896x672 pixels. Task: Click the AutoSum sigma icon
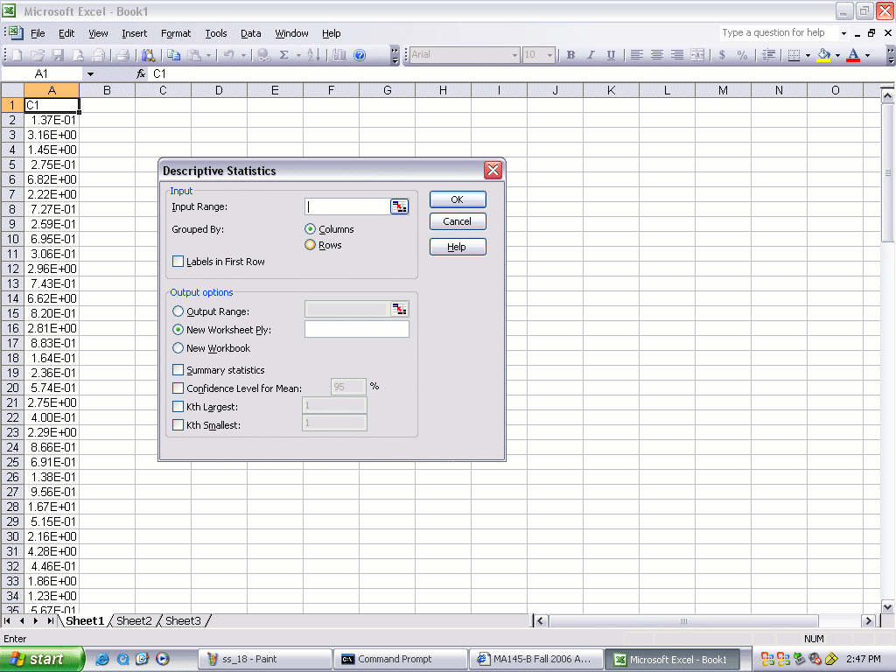283,55
